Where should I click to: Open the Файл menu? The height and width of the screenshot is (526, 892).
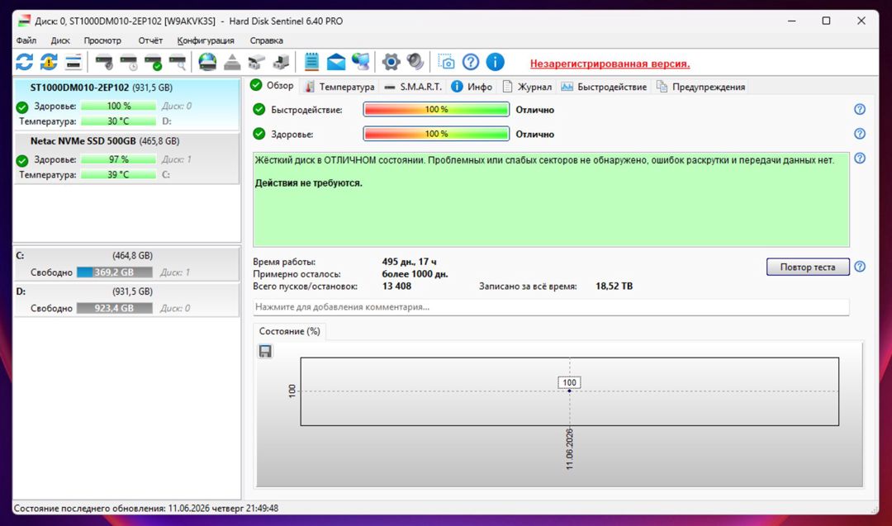pos(26,40)
